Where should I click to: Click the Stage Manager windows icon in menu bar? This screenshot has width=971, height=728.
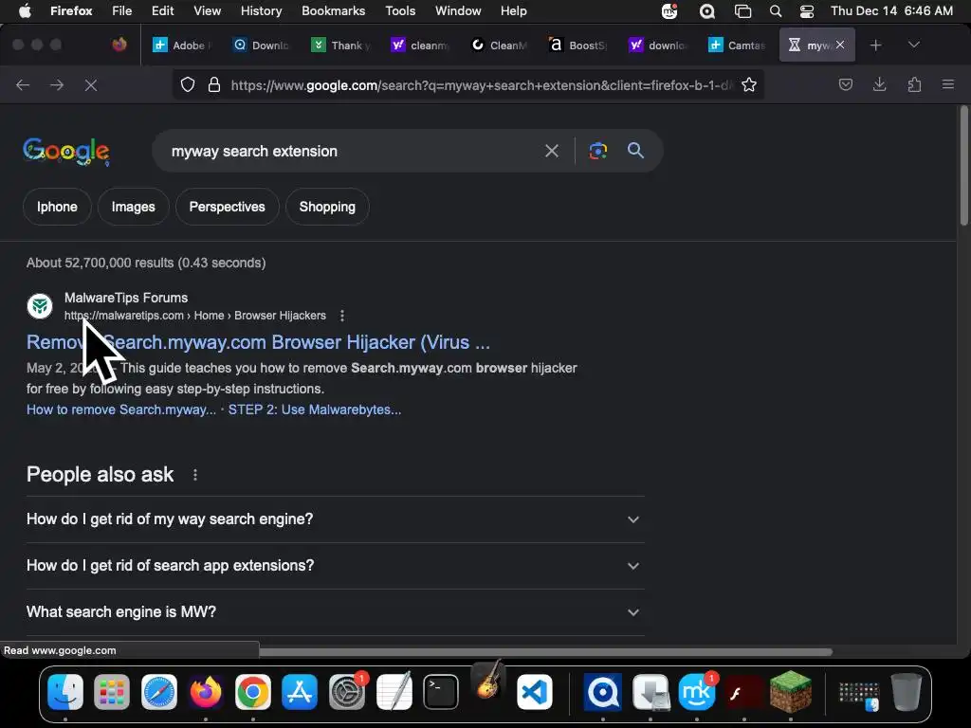[742, 11]
